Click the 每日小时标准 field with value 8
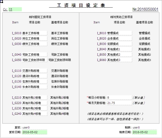The width and height of the screenshot is (162, 138). (119, 98)
